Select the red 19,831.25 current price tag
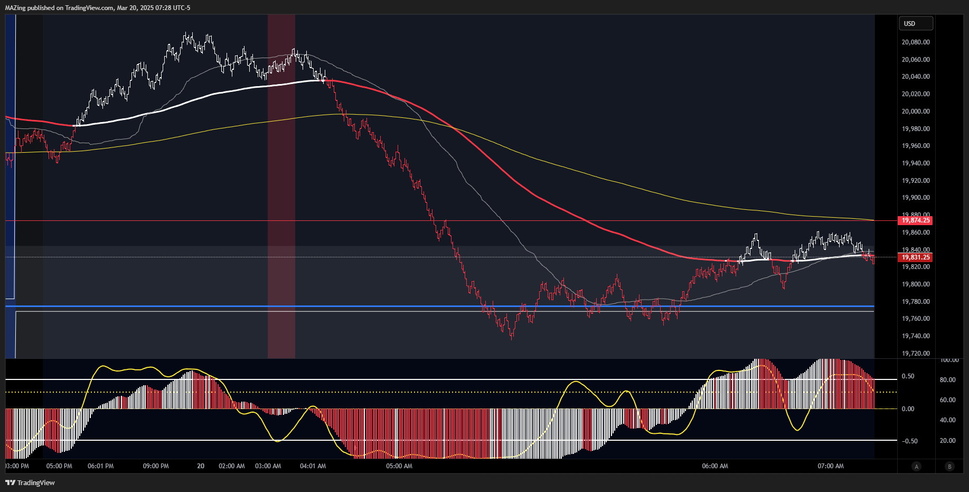This screenshot has width=969, height=492. 916,257
